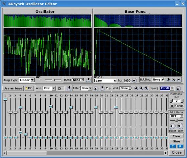This screenshot has width=187, height=158.
Task: Click the blue C copy button
Action: (x=173, y=146)
